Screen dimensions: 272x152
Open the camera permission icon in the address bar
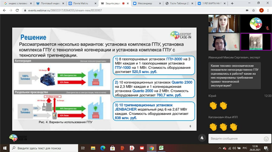point(247,10)
